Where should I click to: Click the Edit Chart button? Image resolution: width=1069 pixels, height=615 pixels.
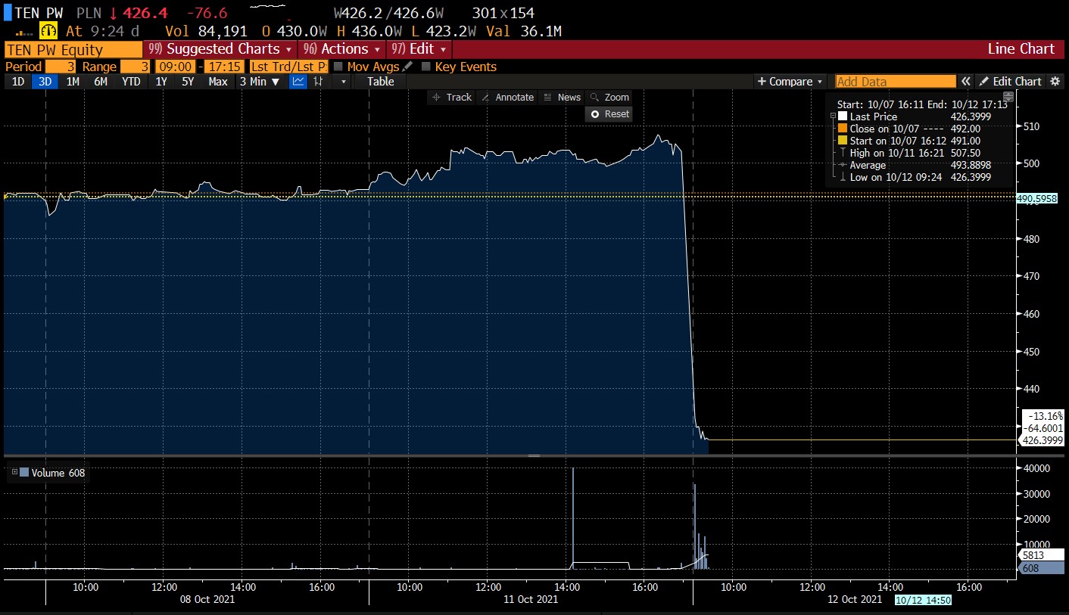pos(1010,81)
